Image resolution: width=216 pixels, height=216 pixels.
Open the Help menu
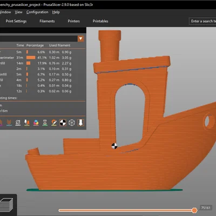point(56,12)
